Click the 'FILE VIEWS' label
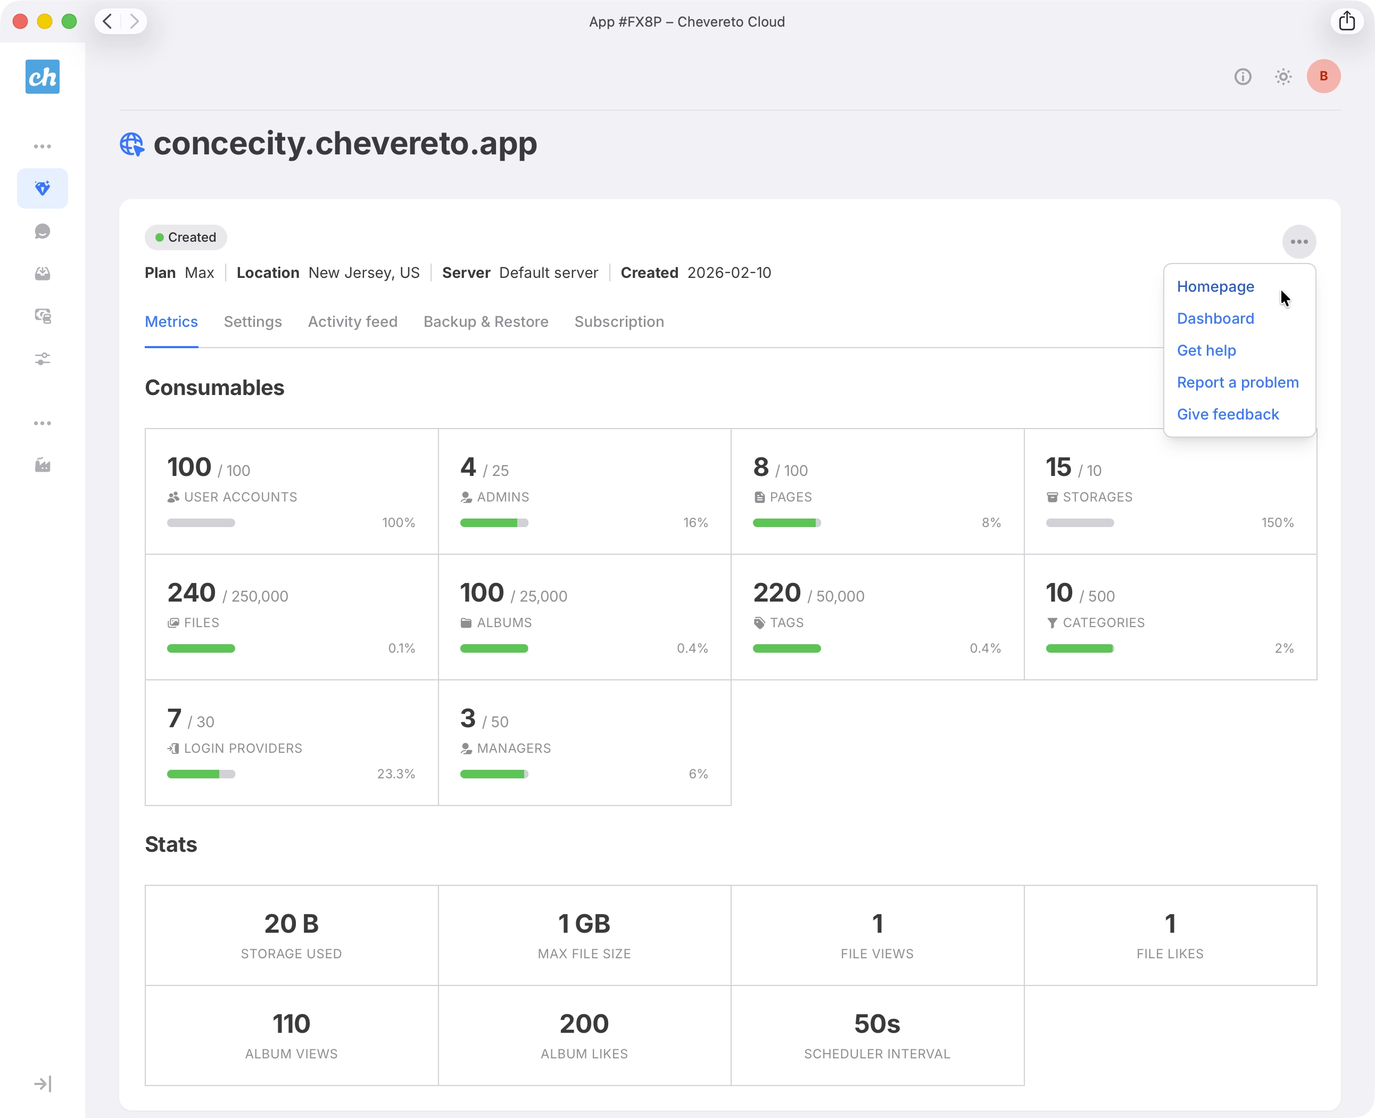Screen dimensions: 1375x1118 (x=877, y=954)
